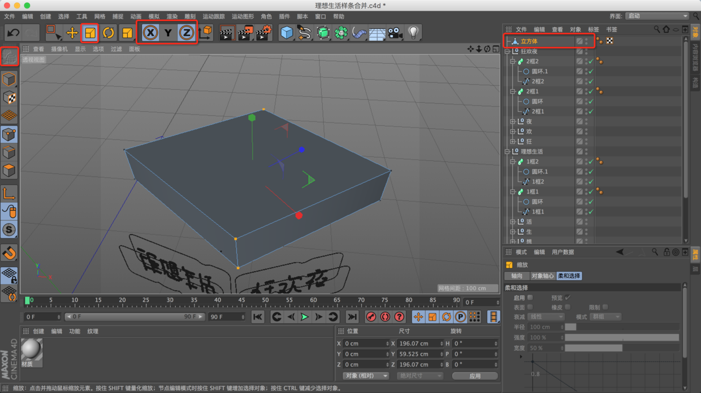This screenshot has height=393, width=701.
Task: Toggle the 限制 checkbox
Action: [605, 307]
